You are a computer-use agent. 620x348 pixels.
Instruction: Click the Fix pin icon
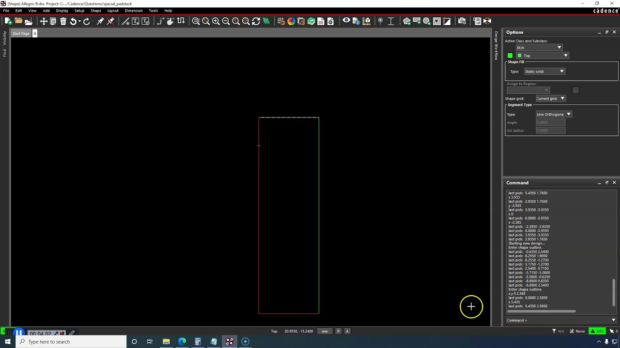100,21
